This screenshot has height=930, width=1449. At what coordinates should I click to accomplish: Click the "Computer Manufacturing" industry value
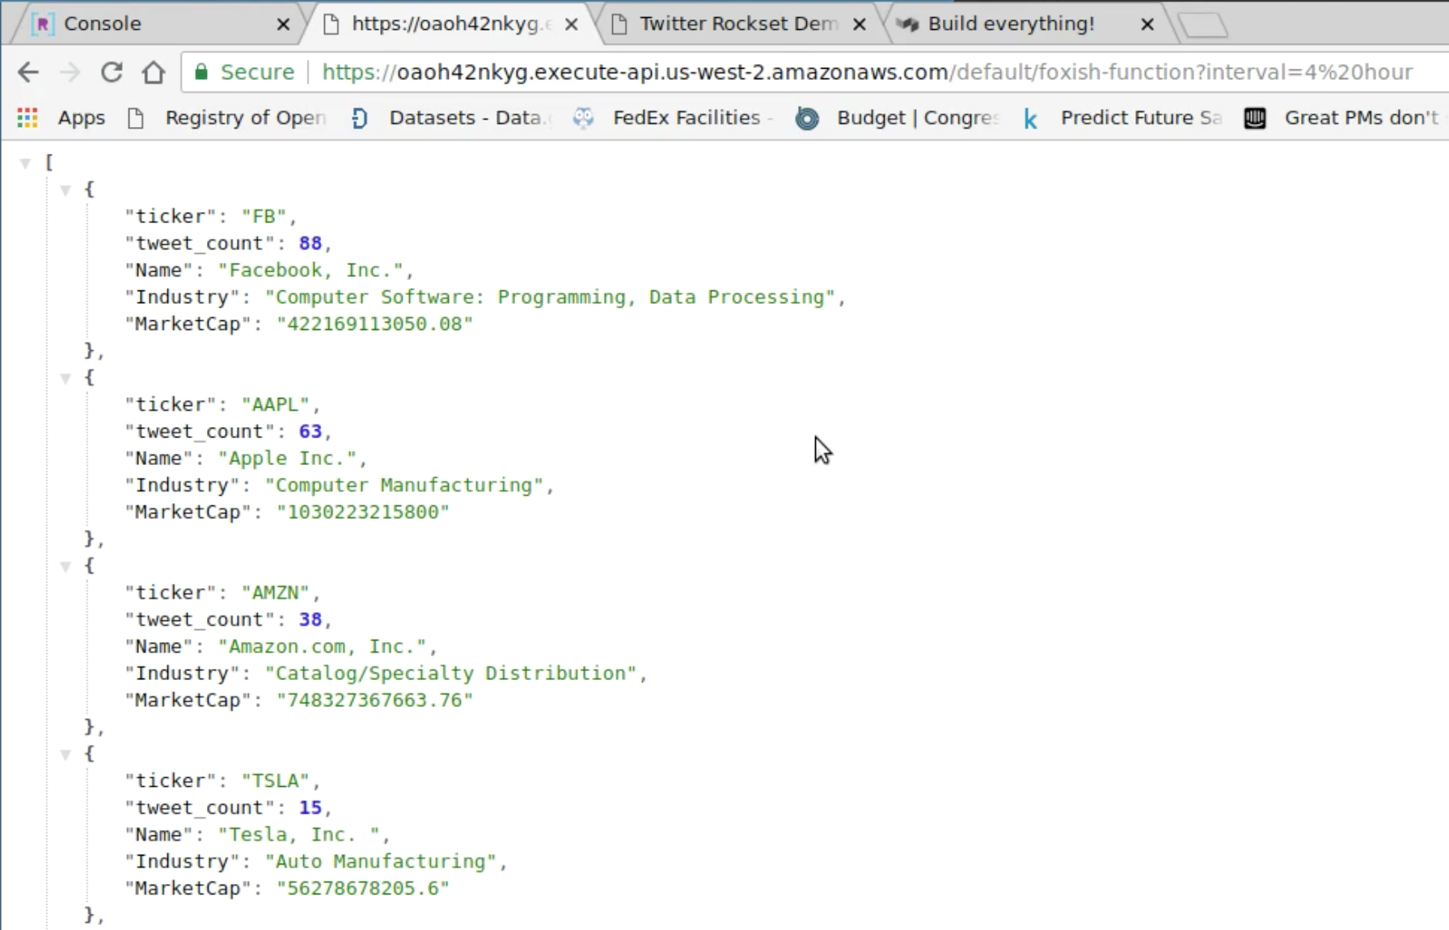[x=403, y=485]
